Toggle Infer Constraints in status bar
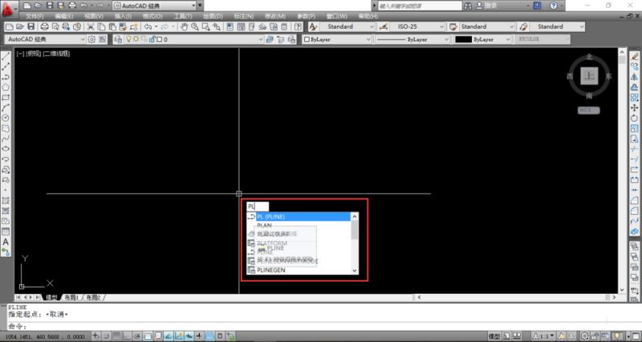 point(95,336)
